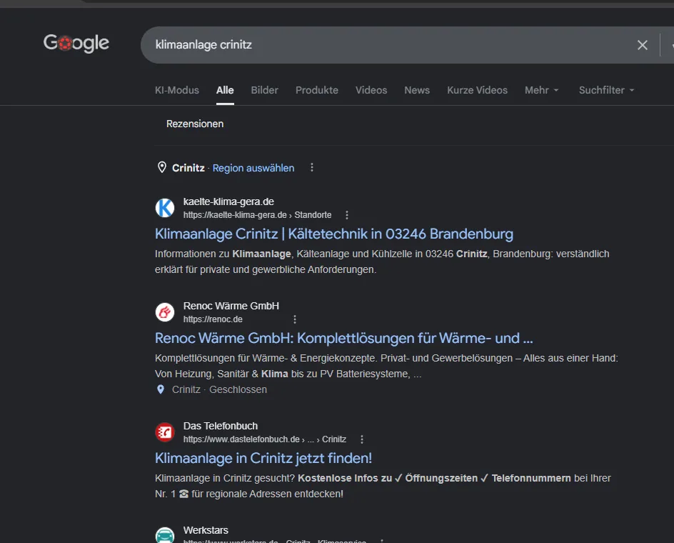This screenshot has width=674, height=543.
Task: Open the News tab
Action: click(x=416, y=90)
